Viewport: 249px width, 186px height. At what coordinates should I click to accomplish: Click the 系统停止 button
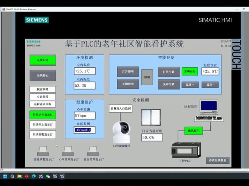tap(43, 75)
